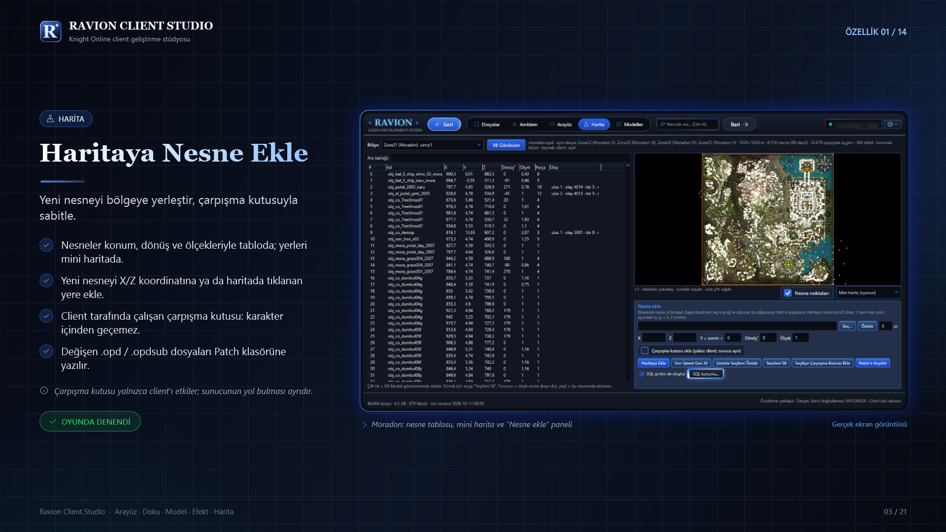Select the Harita tab
The height and width of the screenshot is (532, 946).
point(594,125)
